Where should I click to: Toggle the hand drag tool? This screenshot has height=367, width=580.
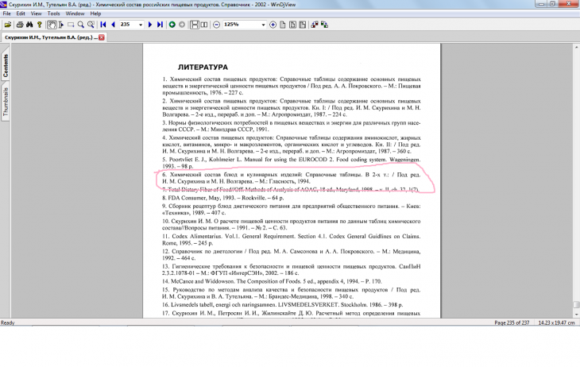pos(53,25)
